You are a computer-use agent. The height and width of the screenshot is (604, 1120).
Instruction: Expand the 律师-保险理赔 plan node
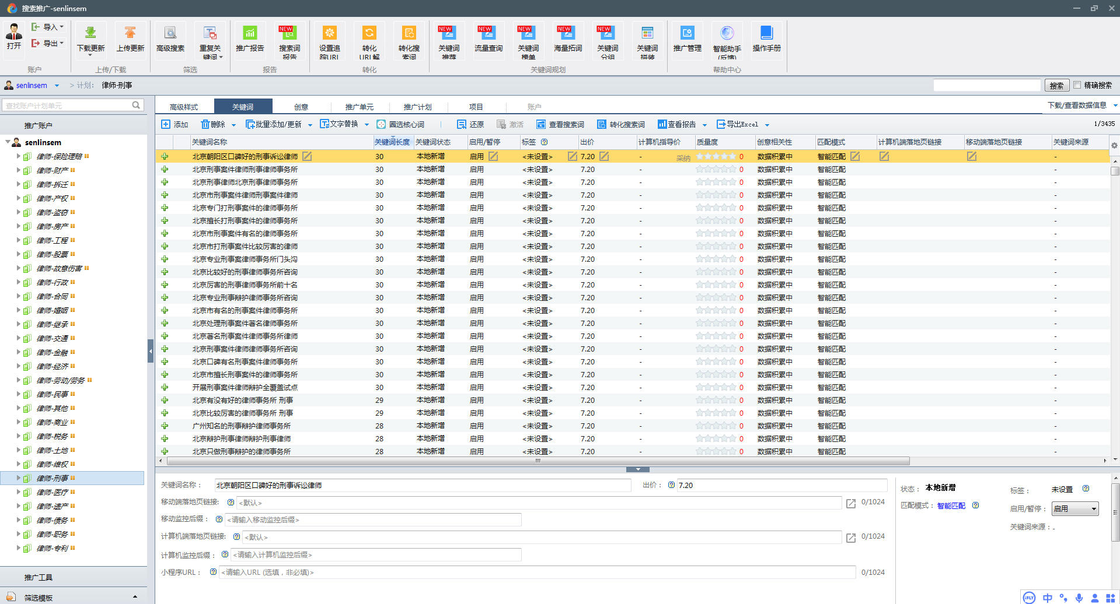[18, 156]
